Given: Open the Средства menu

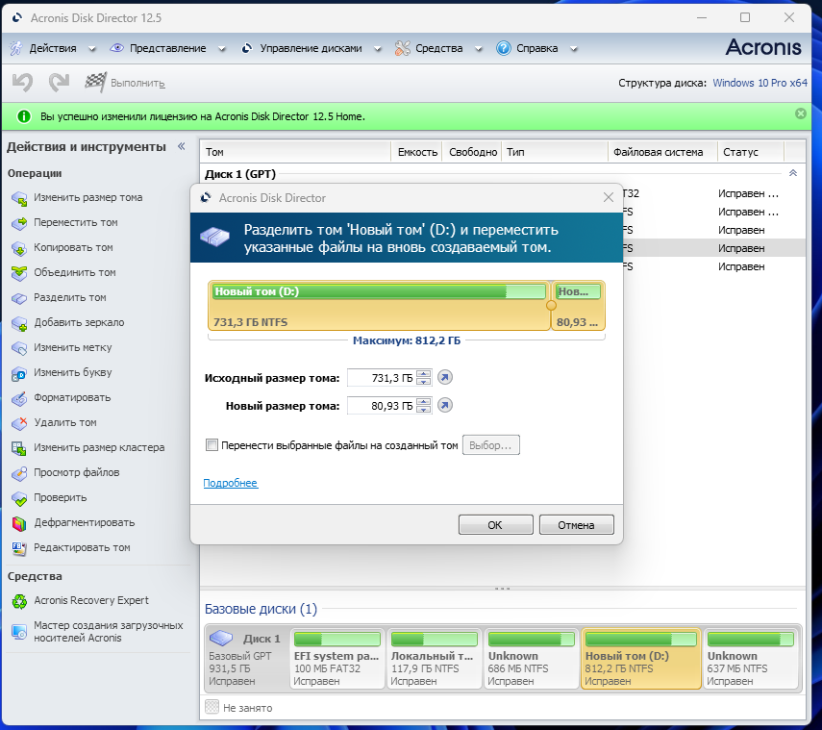Looking at the screenshot, I should [x=438, y=48].
